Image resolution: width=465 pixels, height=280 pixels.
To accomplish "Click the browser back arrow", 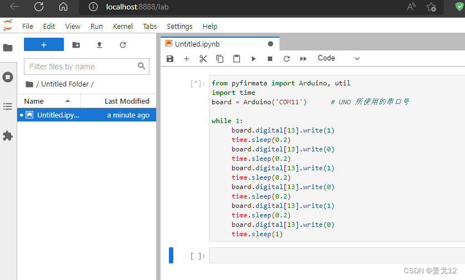I will click(x=14, y=7).
